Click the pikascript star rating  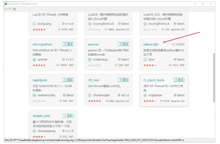click(150, 65)
